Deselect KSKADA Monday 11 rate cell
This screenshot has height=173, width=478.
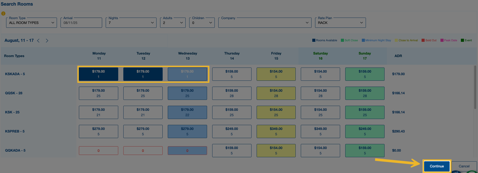point(99,74)
